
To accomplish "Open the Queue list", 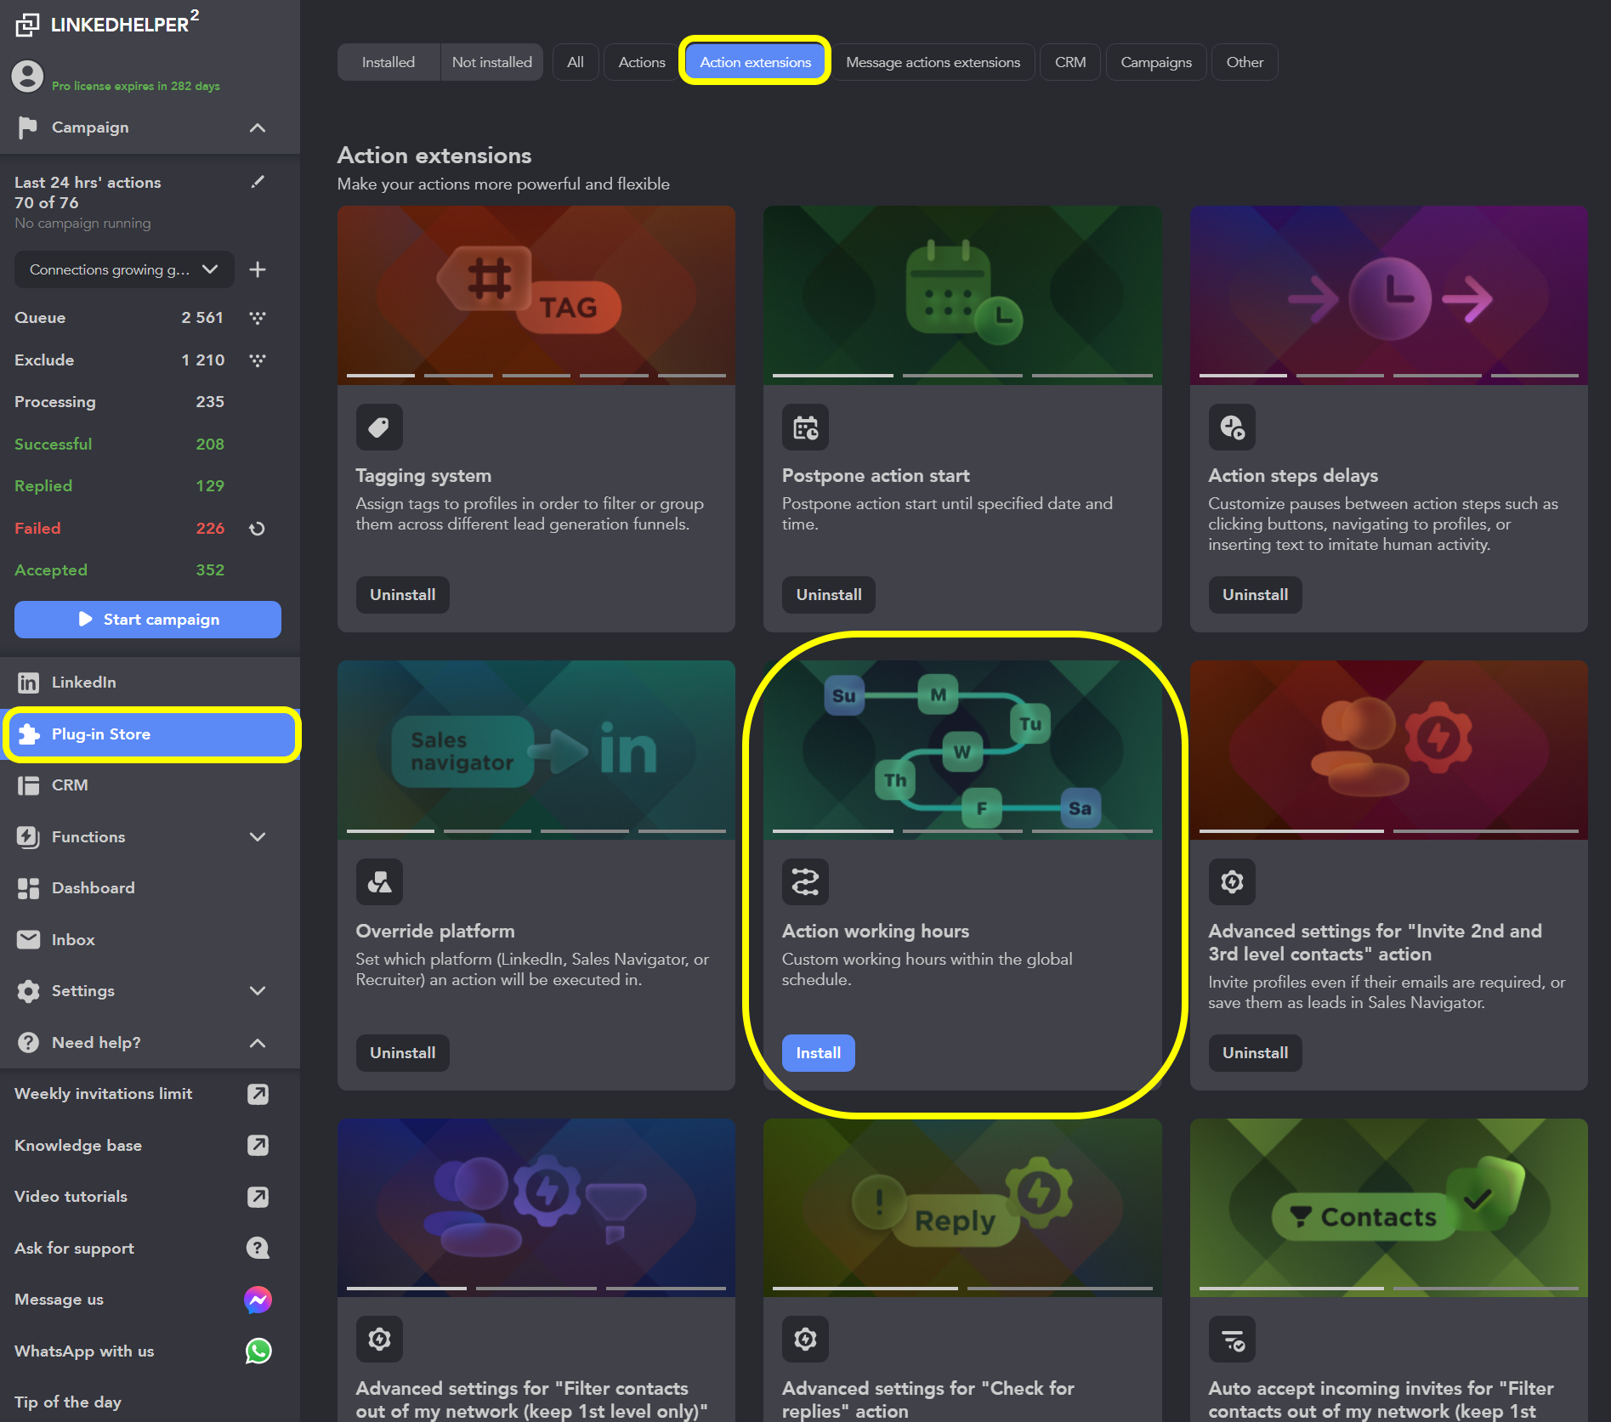I will pos(119,318).
